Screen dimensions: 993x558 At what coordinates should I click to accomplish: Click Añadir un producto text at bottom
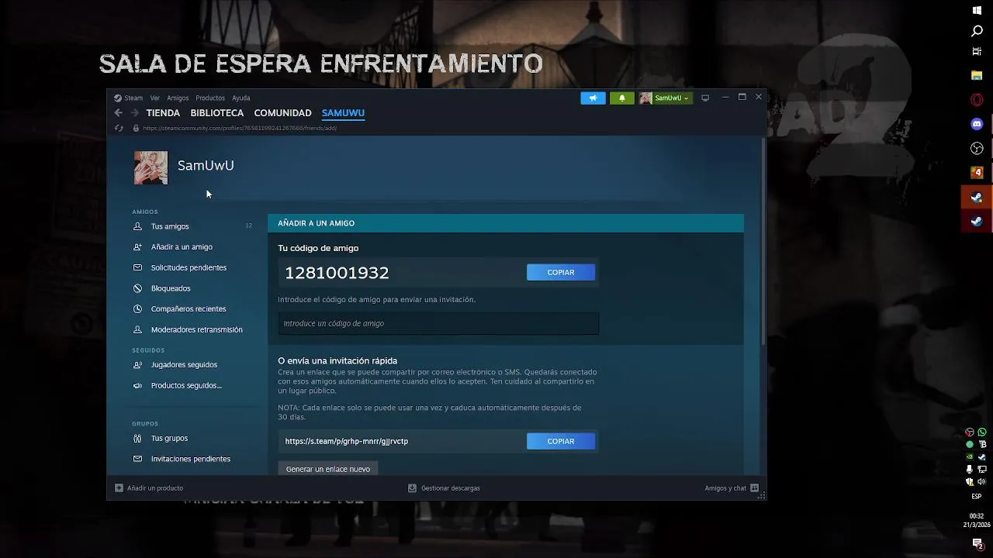coord(155,488)
